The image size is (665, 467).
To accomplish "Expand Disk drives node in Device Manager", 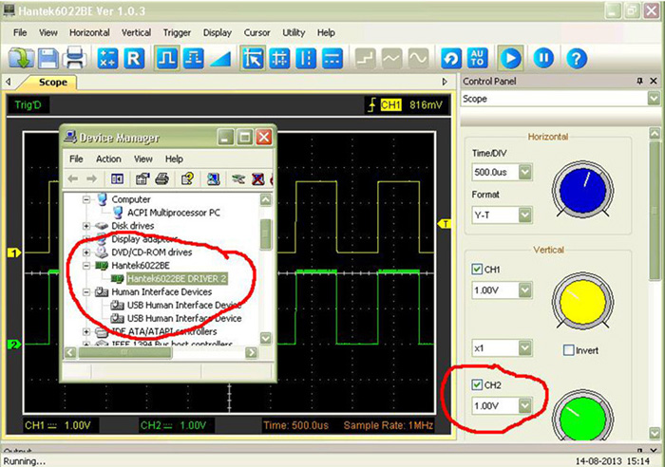I will 86,226.
